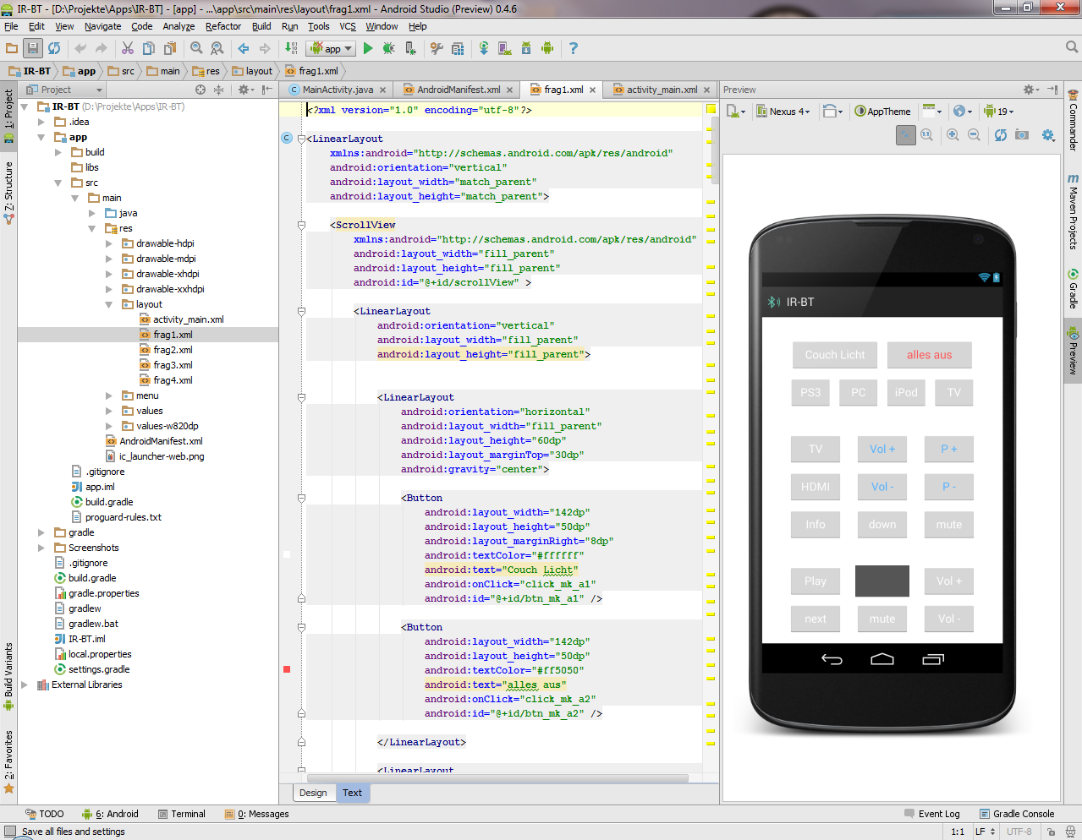Open the app run configuration dropdown
The height and width of the screenshot is (840, 1082).
tap(331, 48)
